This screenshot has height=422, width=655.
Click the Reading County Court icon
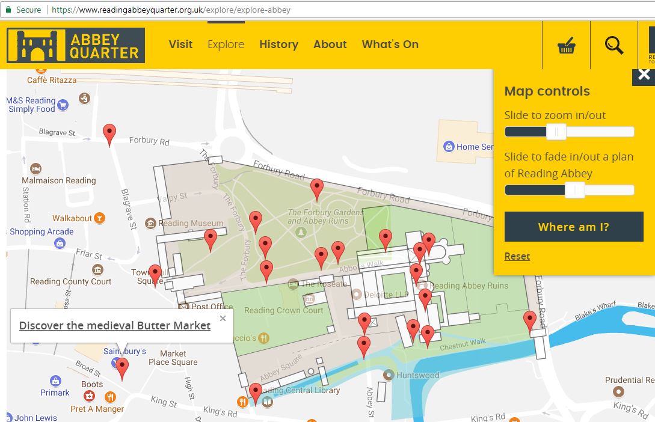[x=97, y=270]
